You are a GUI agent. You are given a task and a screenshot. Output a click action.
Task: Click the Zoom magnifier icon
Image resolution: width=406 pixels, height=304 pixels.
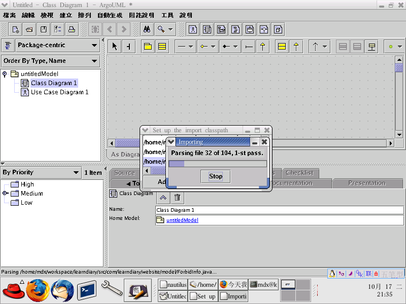(161, 29)
